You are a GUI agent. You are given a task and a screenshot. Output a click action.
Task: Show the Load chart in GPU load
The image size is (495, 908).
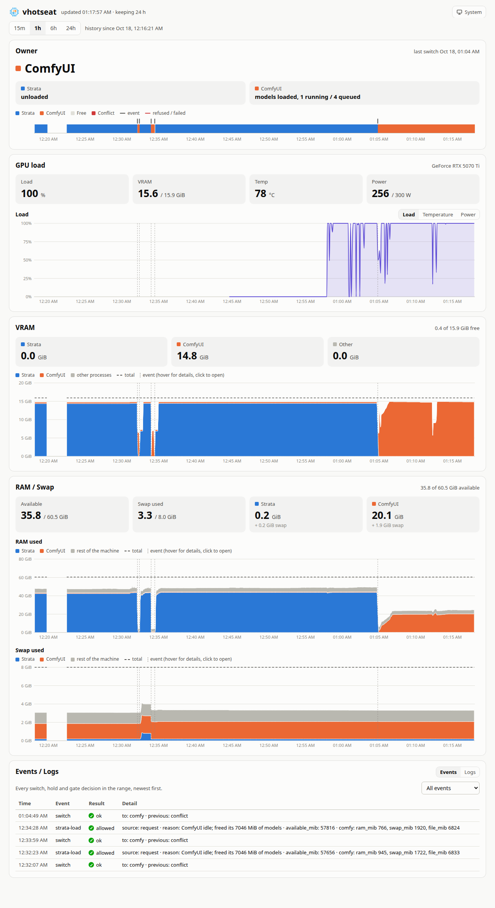409,214
